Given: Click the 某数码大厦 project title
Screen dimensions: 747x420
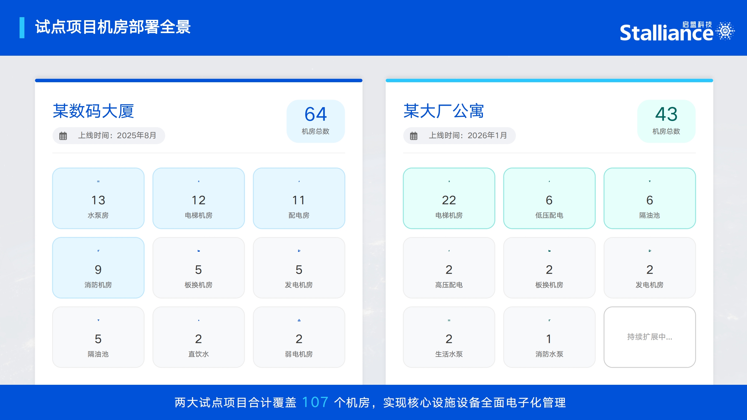Looking at the screenshot, I should [x=93, y=111].
